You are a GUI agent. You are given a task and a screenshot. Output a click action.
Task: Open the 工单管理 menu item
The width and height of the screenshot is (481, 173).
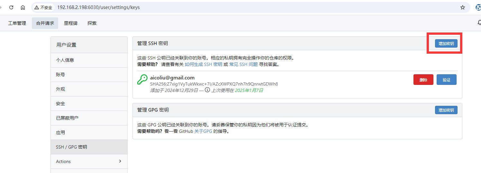point(17,23)
